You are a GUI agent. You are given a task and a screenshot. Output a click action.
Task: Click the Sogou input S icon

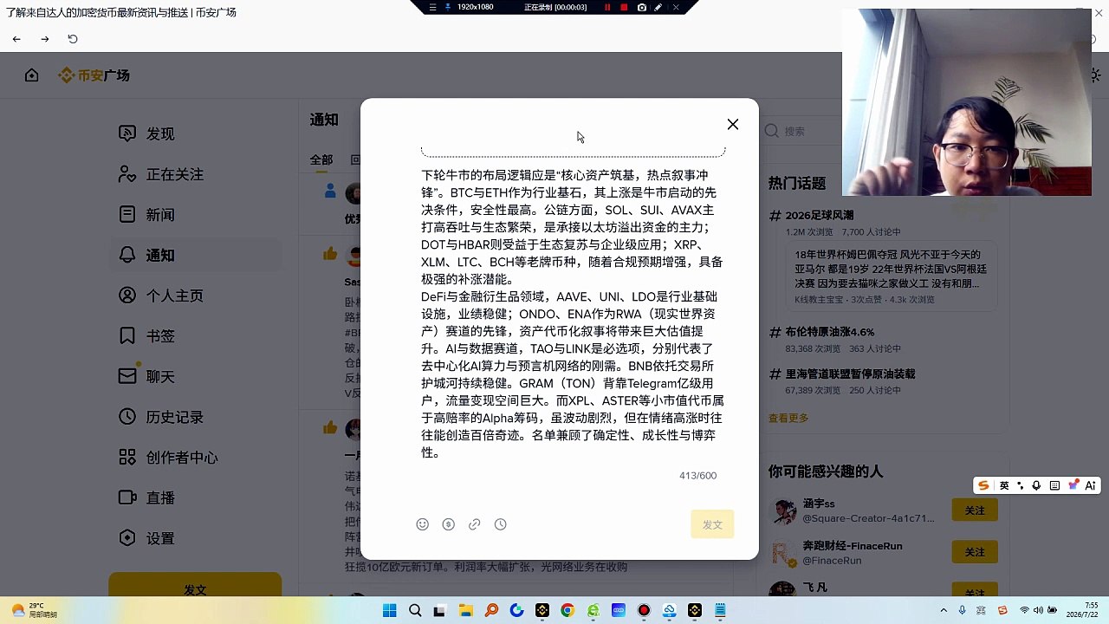pos(984,485)
